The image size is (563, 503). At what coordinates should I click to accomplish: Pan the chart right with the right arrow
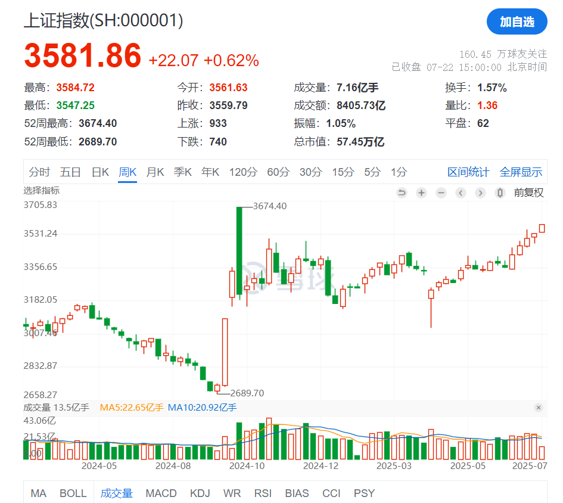[x=480, y=193]
